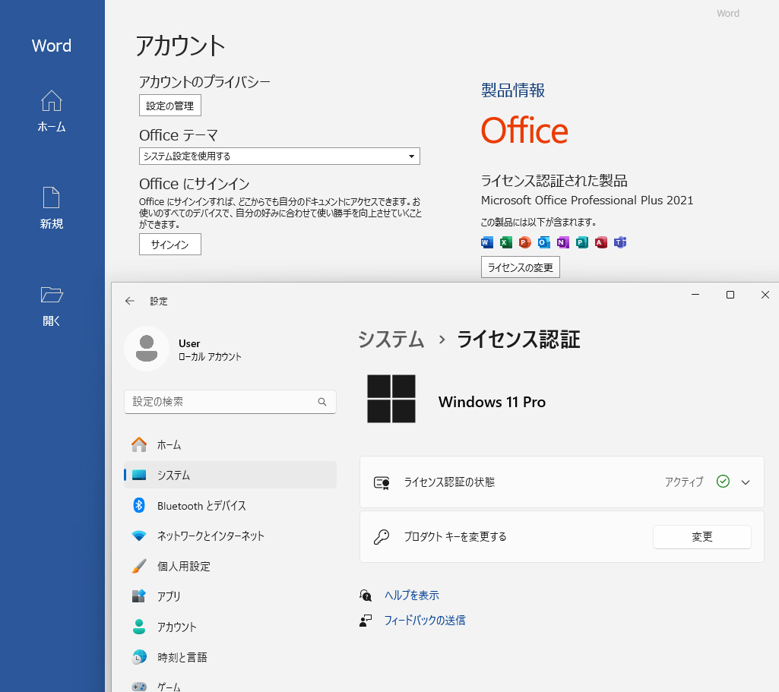Open 時刻と言語 in Settings navigation

(x=230, y=657)
